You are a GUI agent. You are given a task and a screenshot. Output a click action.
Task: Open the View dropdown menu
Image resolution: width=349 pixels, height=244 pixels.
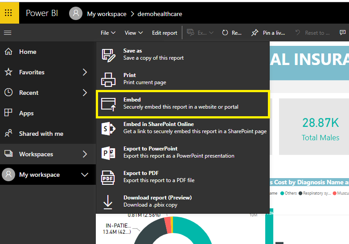134,33
